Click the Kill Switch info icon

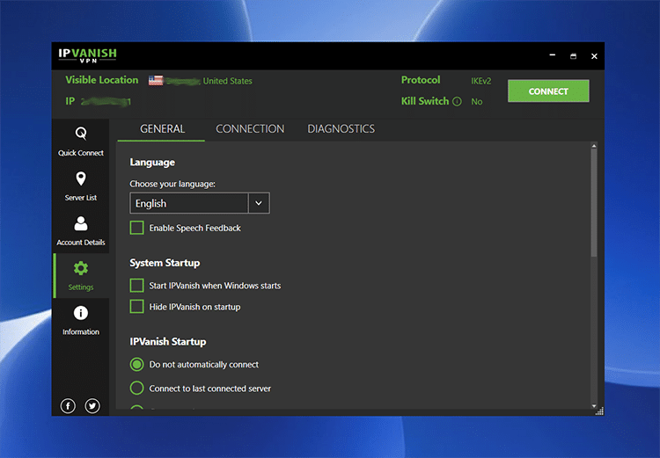(x=457, y=102)
